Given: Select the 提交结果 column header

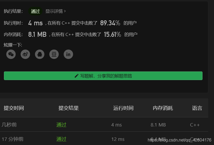Looking at the screenshot, I should pyautogui.click(x=69, y=108).
